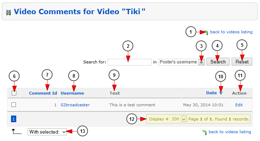Sort by Username column header
The height and width of the screenshot is (141, 260).
tap(72, 93)
